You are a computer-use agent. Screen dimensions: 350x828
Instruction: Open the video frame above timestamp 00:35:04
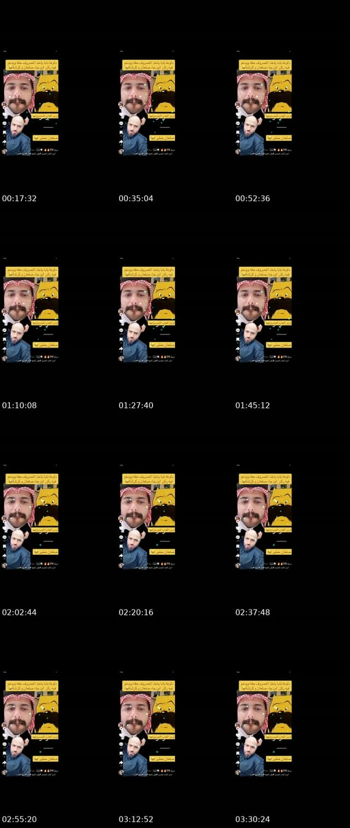click(147, 103)
